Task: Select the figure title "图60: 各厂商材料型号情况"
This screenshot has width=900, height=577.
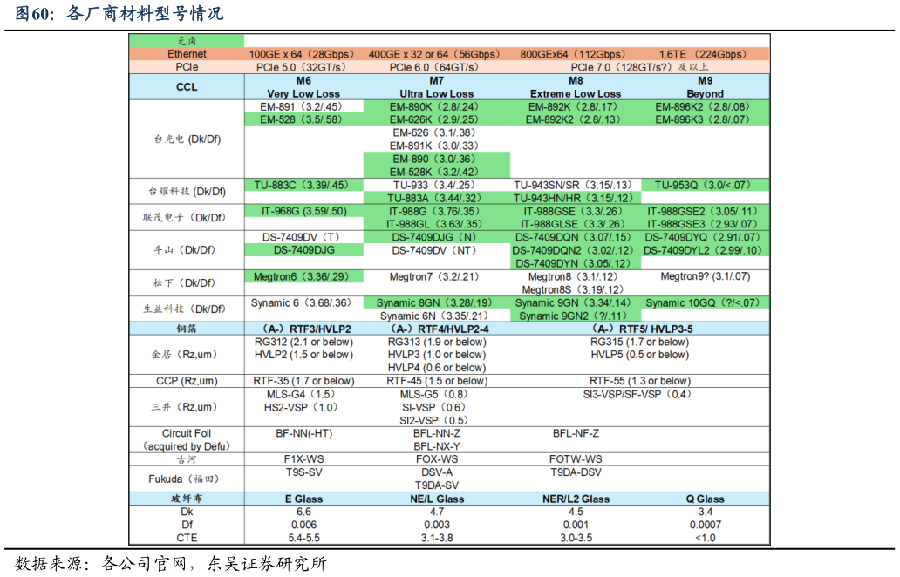Action: (119, 13)
